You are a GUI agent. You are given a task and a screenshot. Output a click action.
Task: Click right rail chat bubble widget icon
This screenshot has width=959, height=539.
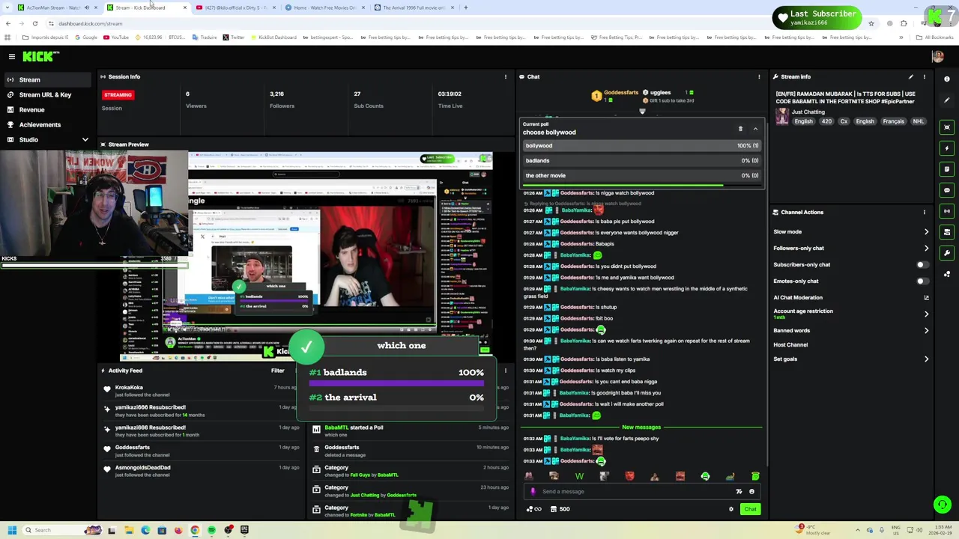click(947, 190)
